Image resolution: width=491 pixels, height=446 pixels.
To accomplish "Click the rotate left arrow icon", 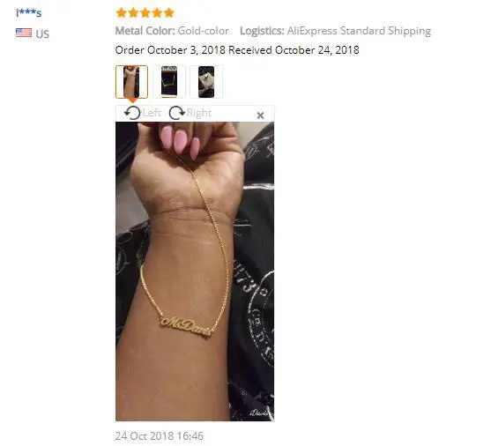I will pos(132,113).
